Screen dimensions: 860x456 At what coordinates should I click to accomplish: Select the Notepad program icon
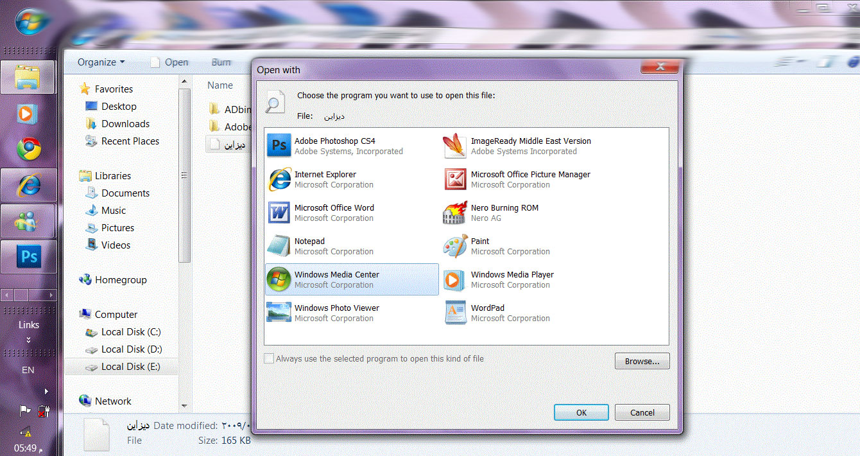click(x=279, y=246)
